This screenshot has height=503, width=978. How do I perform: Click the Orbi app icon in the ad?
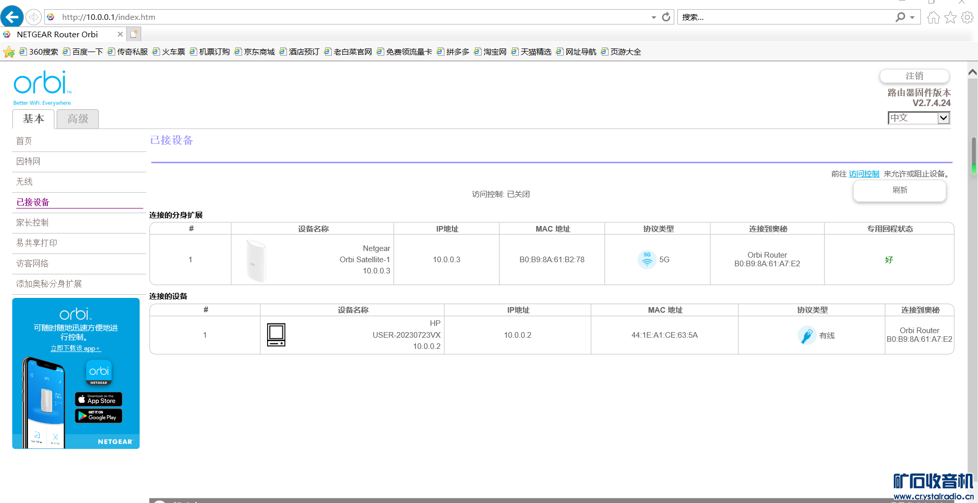tap(99, 373)
